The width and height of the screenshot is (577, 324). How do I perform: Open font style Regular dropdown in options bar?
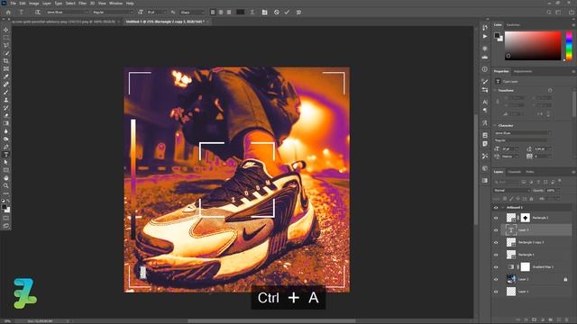(x=112, y=12)
